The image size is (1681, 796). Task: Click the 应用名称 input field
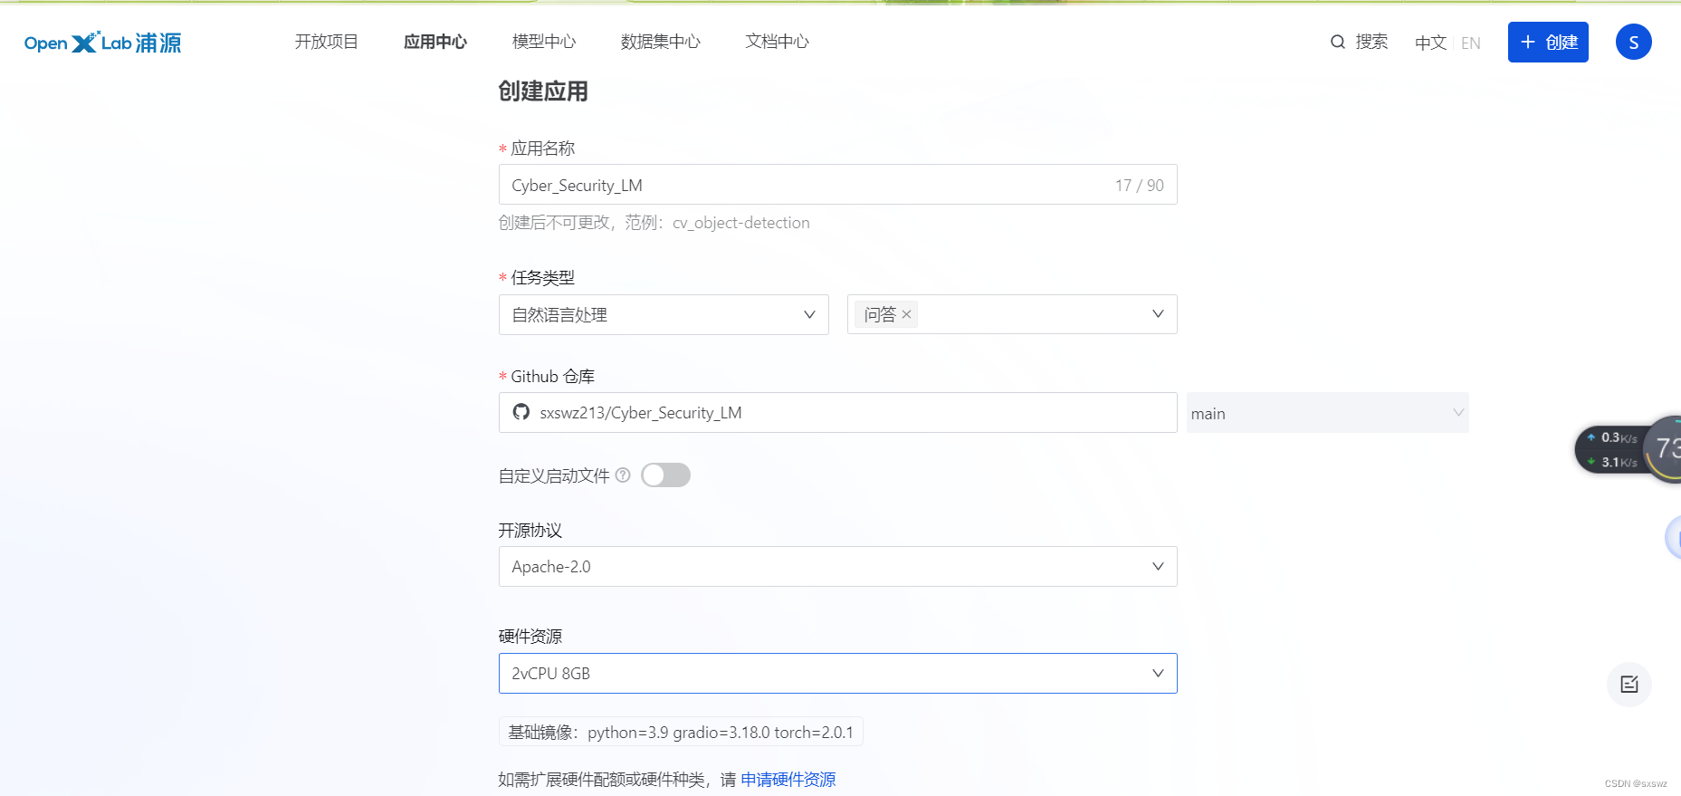pyautogui.click(x=837, y=185)
